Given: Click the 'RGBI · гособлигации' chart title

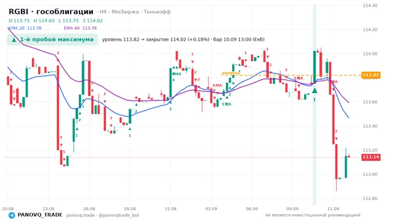Looking at the screenshot, I should 50,12.
